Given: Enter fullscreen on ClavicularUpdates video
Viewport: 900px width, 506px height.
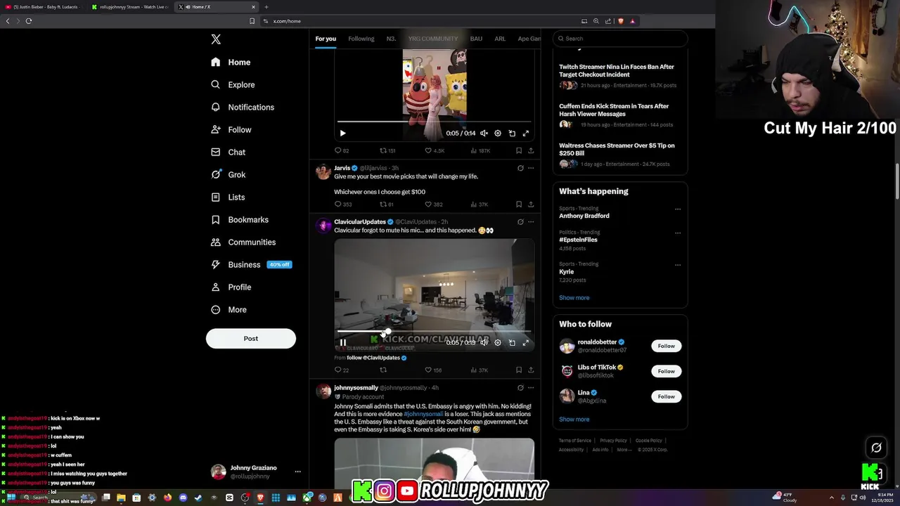Looking at the screenshot, I should 525,343.
